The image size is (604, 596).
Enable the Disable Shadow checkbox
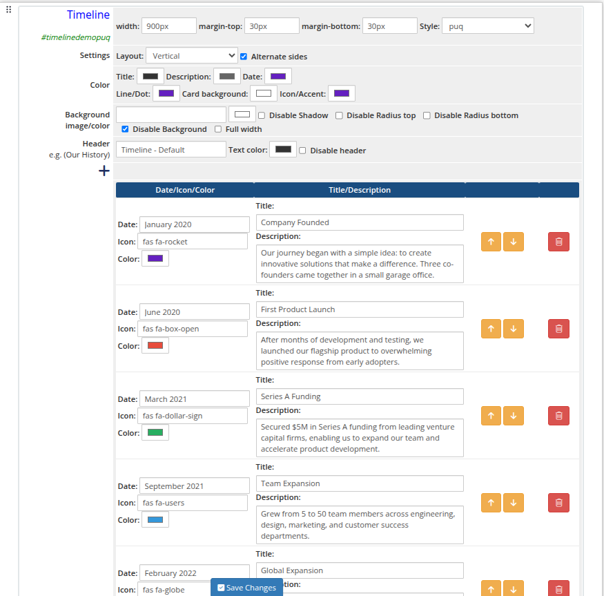pyautogui.click(x=261, y=115)
